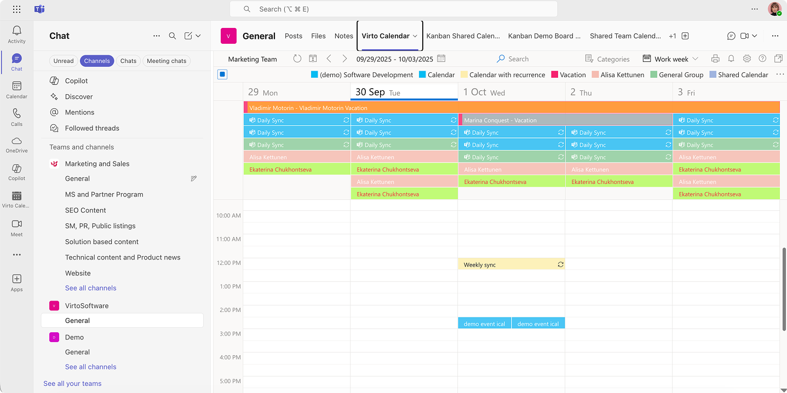Viewport: 787px width, 393px height.
Task: Toggle the Vacation calendar in legend
Action: (568, 75)
